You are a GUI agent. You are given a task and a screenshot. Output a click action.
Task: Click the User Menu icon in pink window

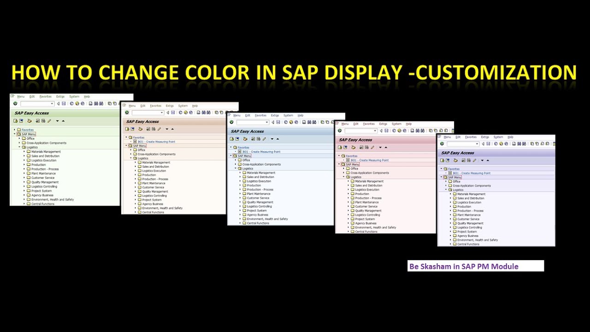point(340,148)
